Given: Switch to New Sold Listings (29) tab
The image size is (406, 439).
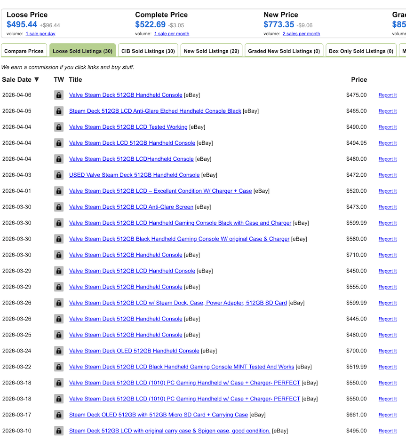Looking at the screenshot, I should point(211,51).
